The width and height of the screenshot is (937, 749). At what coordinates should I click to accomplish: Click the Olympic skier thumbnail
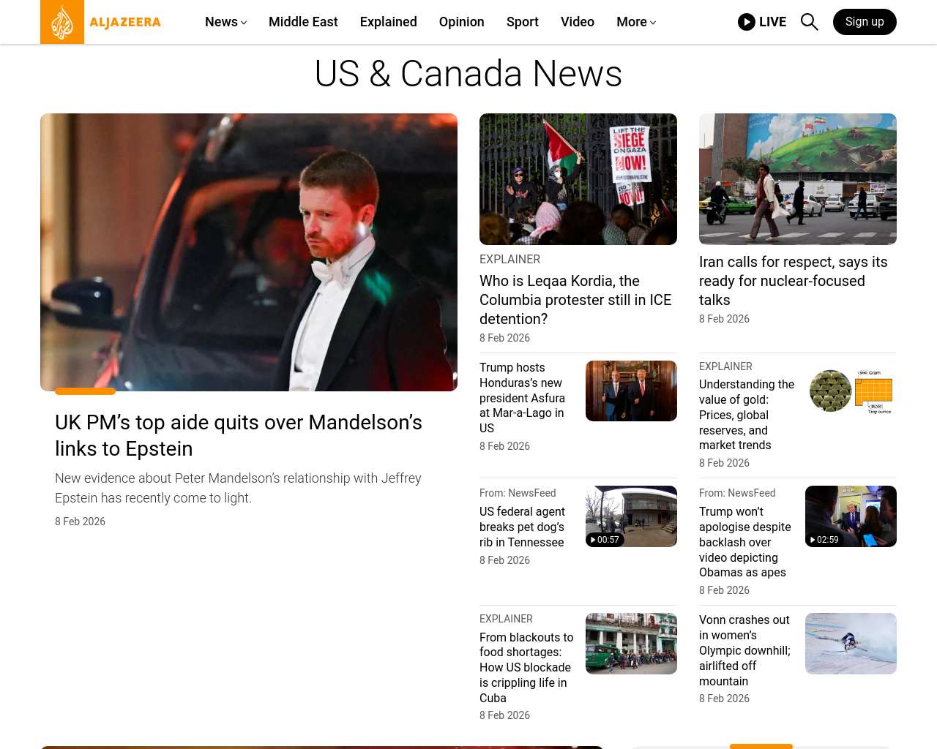[850, 644]
